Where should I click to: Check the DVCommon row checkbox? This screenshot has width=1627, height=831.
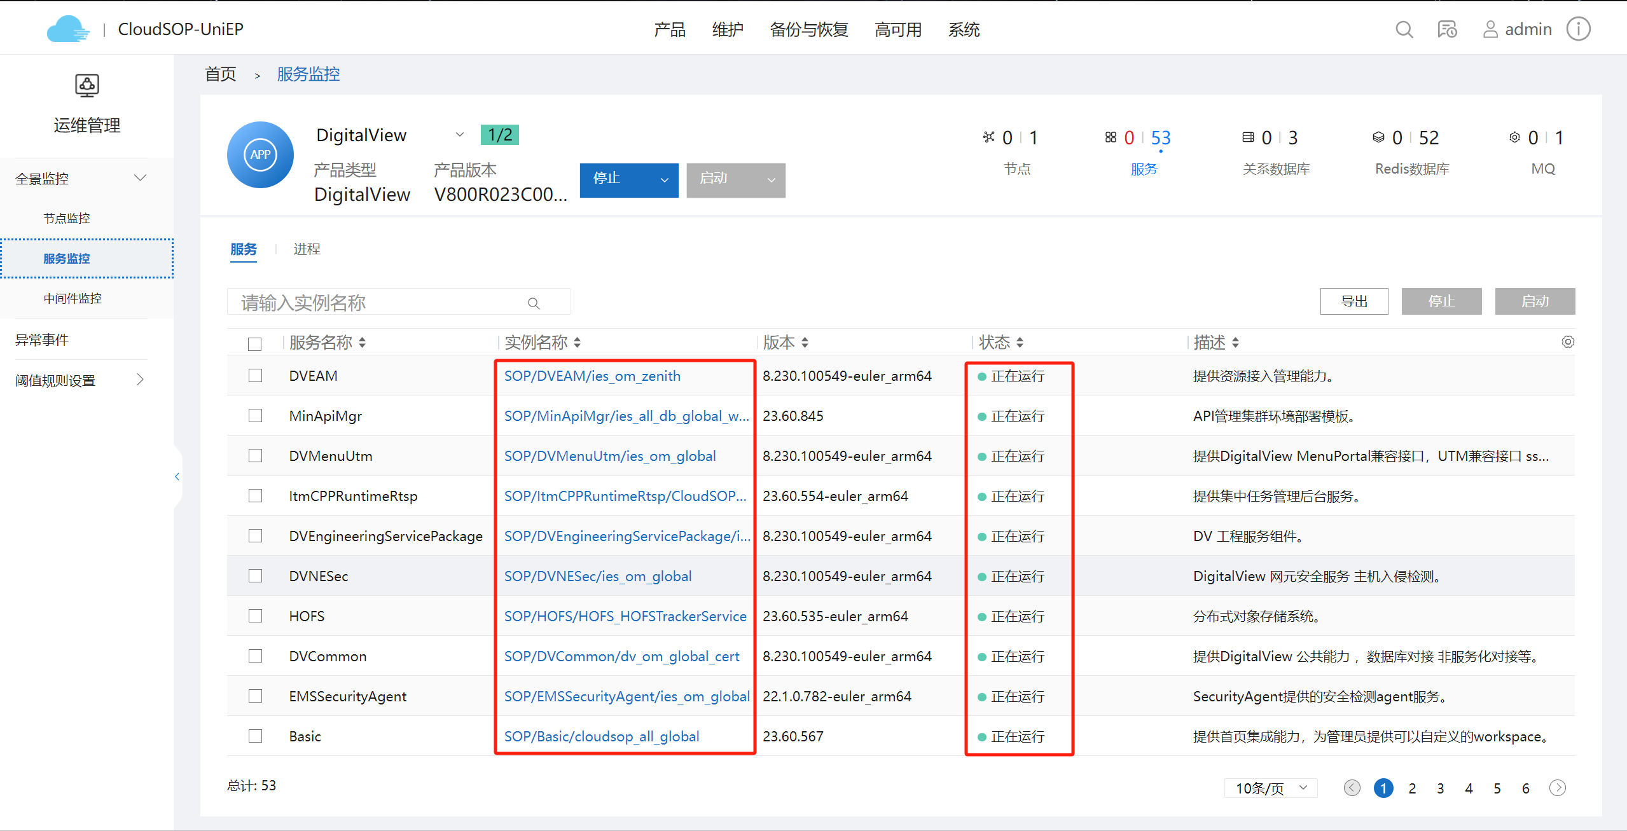[x=255, y=656]
